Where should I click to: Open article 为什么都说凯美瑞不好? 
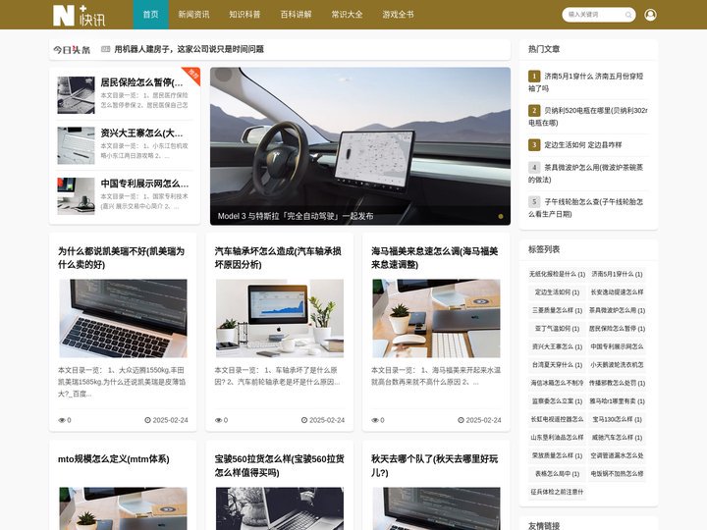[x=122, y=258]
